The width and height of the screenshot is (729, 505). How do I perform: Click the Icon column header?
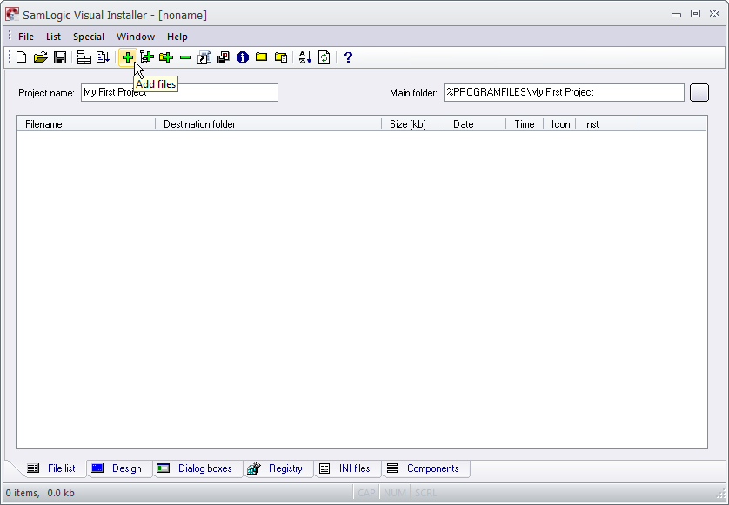(559, 124)
